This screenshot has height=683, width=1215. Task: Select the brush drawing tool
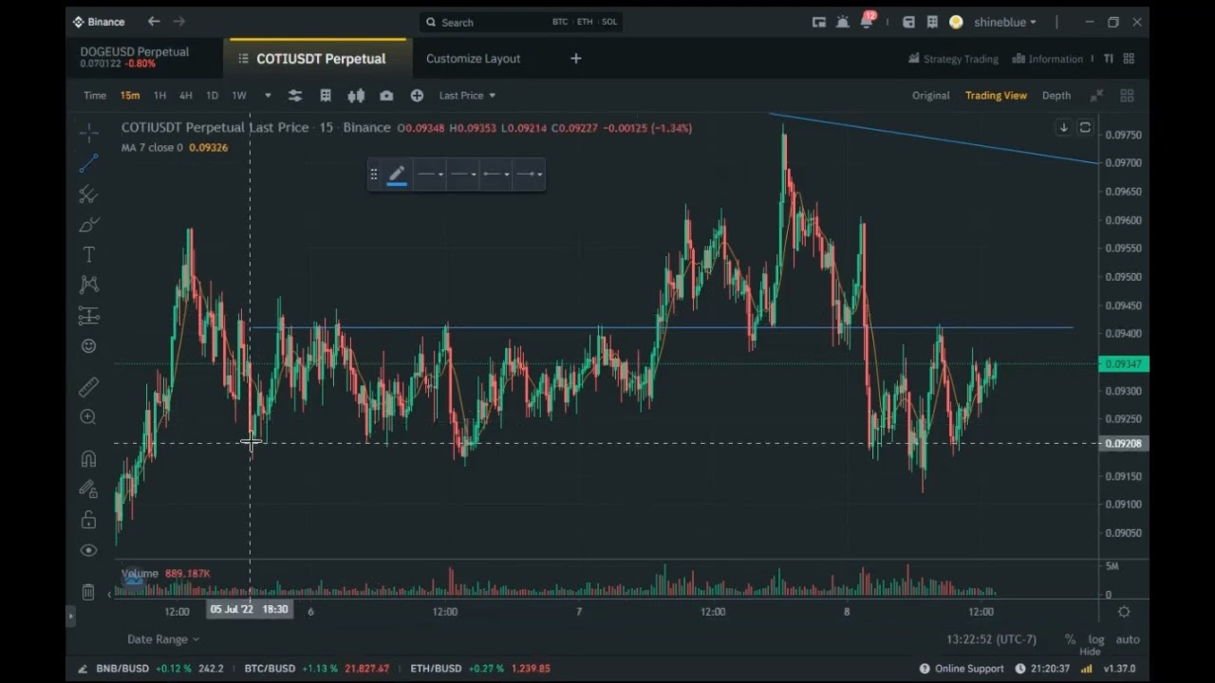click(88, 225)
